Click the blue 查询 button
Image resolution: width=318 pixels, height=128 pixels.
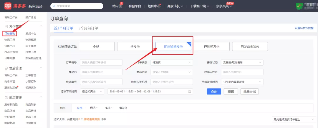214,92
